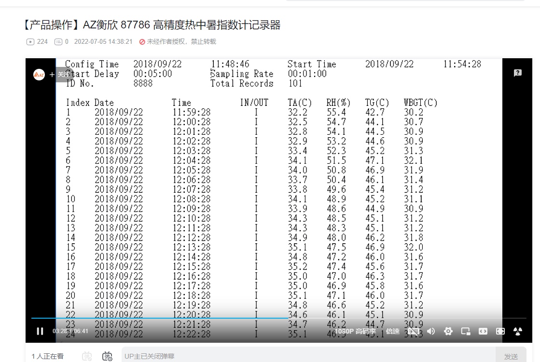The image size is (540, 362).
Task: Click the AZ uploader avatar
Action: [39, 75]
